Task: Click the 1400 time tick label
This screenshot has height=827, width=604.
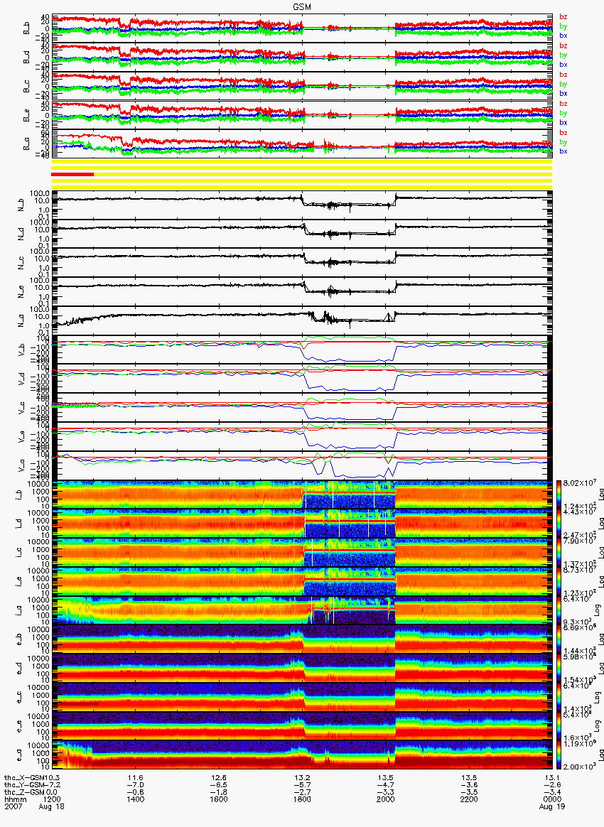Action: point(135,799)
